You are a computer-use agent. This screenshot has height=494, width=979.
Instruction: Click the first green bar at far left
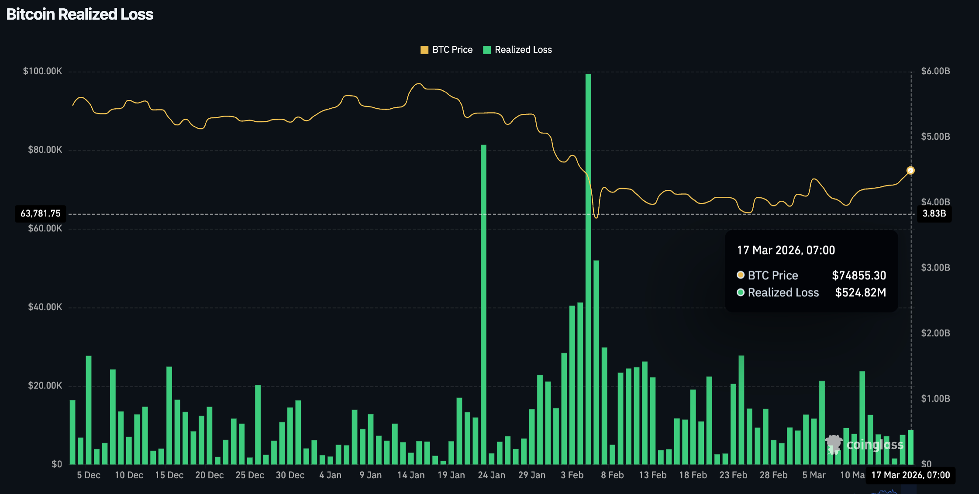coord(72,432)
